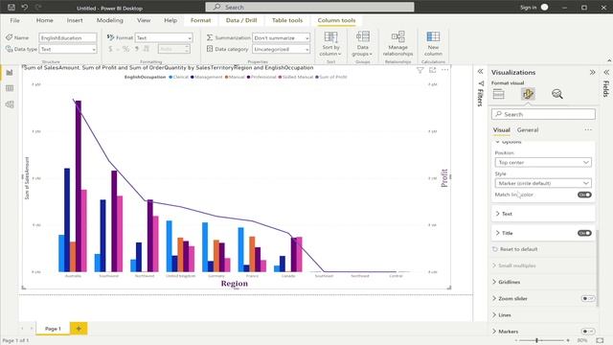Open the Format dropdown in the ribbon

[x=164, y=38]
